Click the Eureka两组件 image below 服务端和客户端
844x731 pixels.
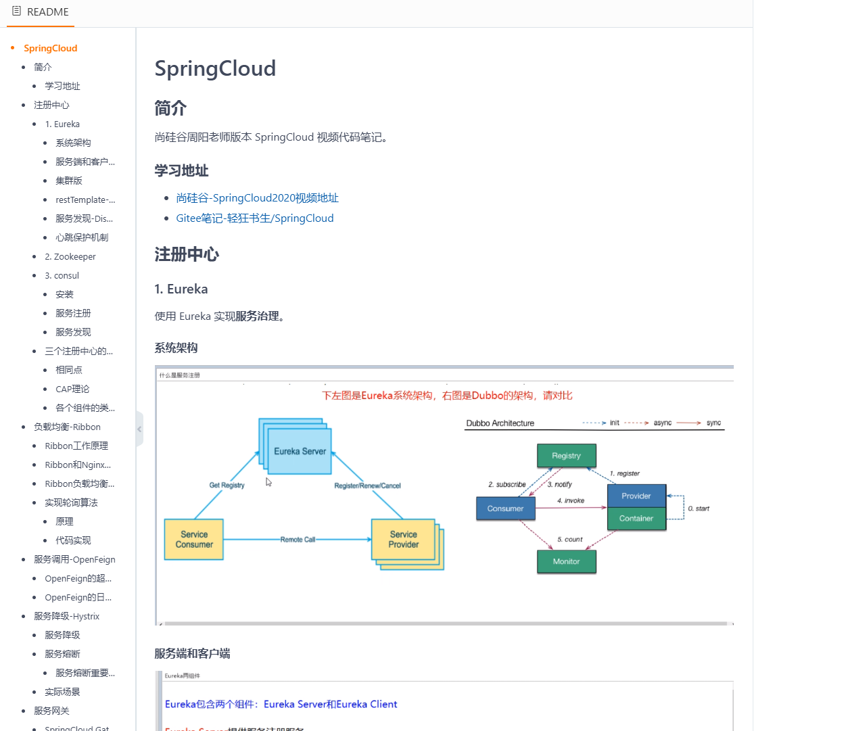(444, 701)
